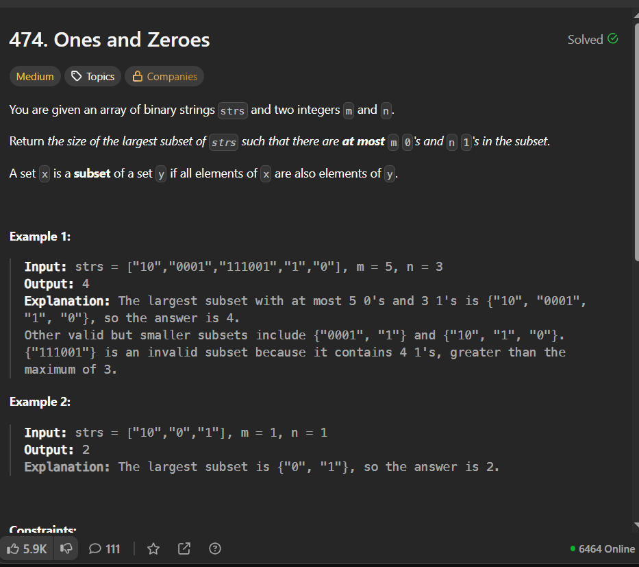
Task: Star this problem as favorite
Action: click(153, 548)
